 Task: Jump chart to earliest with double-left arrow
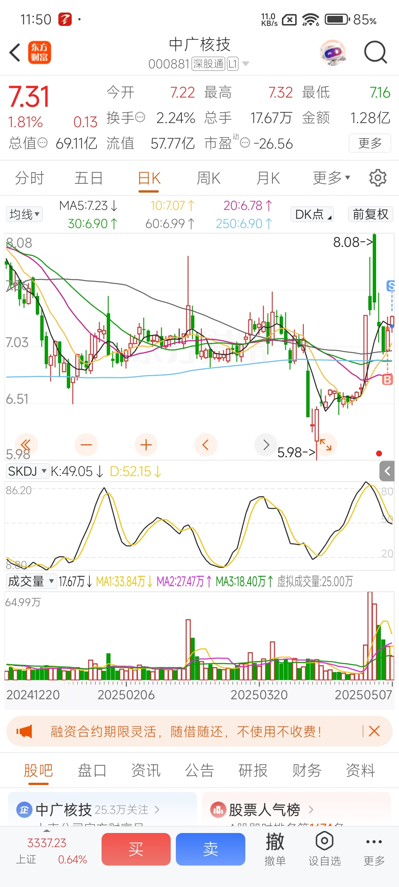pyautogui.click(x=26, y=445)
